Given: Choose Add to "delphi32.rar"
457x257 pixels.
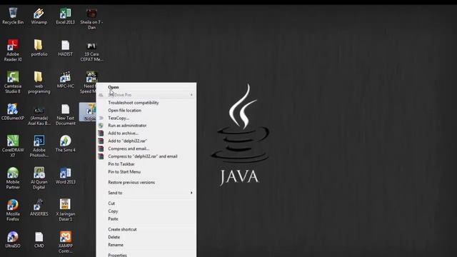Looking at the screenshot, I should [146, 141].
